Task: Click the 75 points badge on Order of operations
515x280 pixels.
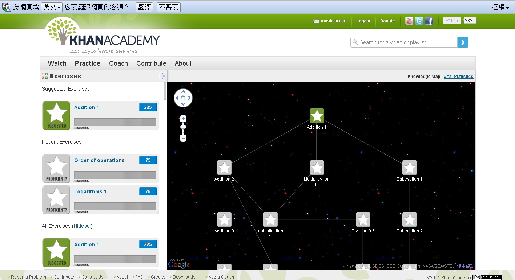Action: [148, 160]
